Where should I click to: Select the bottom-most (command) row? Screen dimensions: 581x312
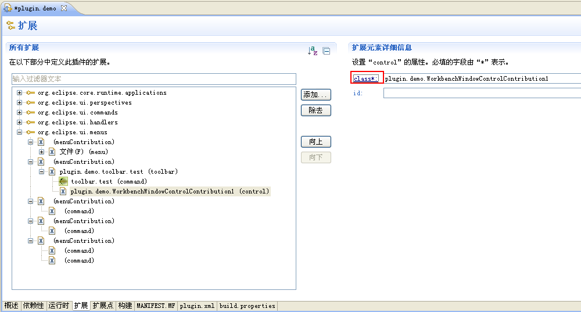[79, 260]
